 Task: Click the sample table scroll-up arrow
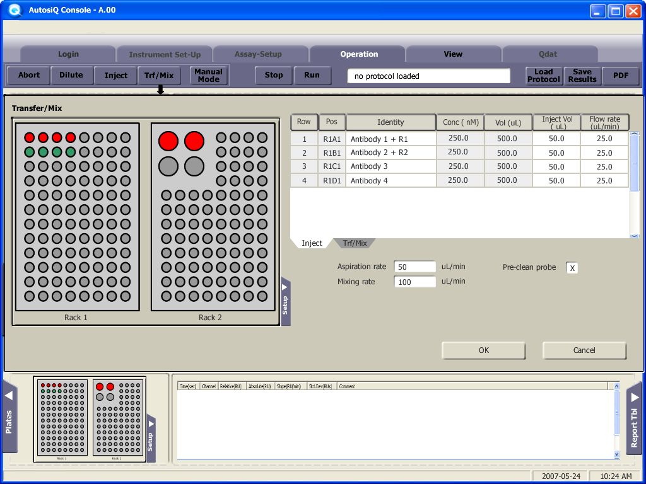tap(634, 134)
